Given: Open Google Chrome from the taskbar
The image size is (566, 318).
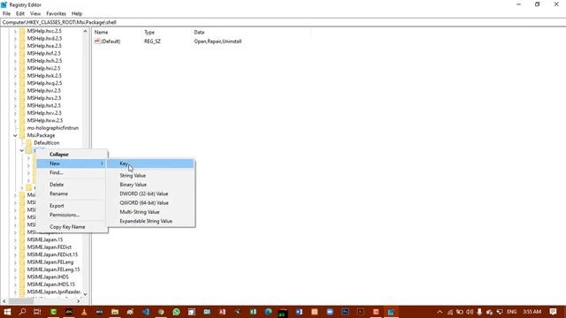Looking at the screenshot, I should [161, 312].
